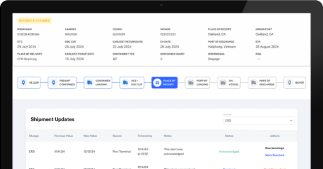Click the Place of Receipt road icon
Screen dimensions: 323x169
[x=157, y=83]
